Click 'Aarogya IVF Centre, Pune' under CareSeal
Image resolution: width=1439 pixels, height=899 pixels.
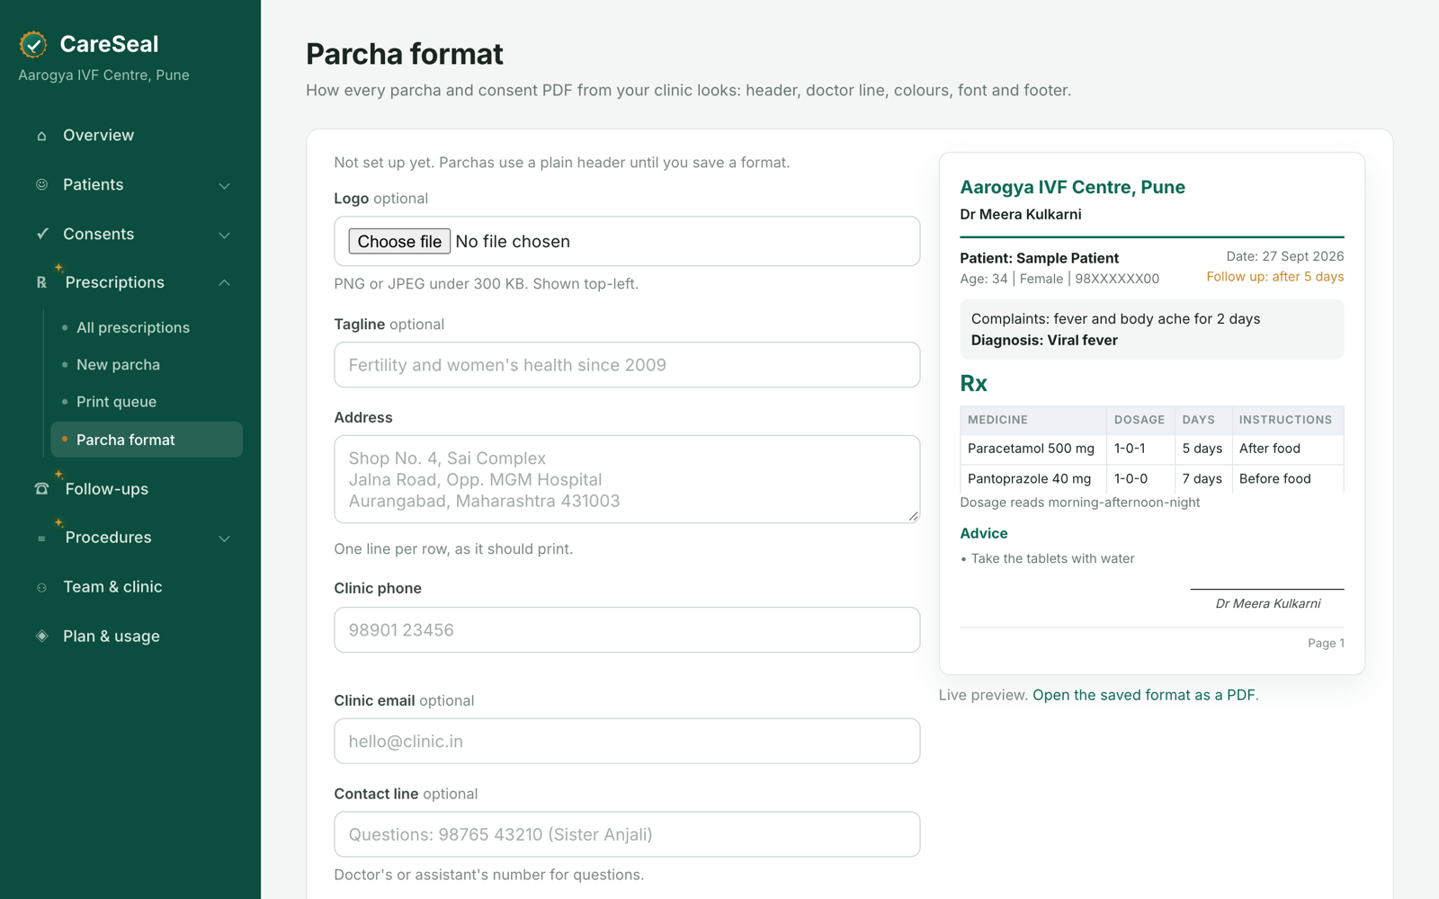point(103,76)
